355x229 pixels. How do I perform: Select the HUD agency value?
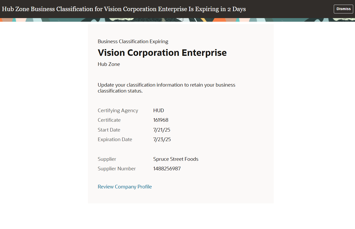(x=159, y=110)
